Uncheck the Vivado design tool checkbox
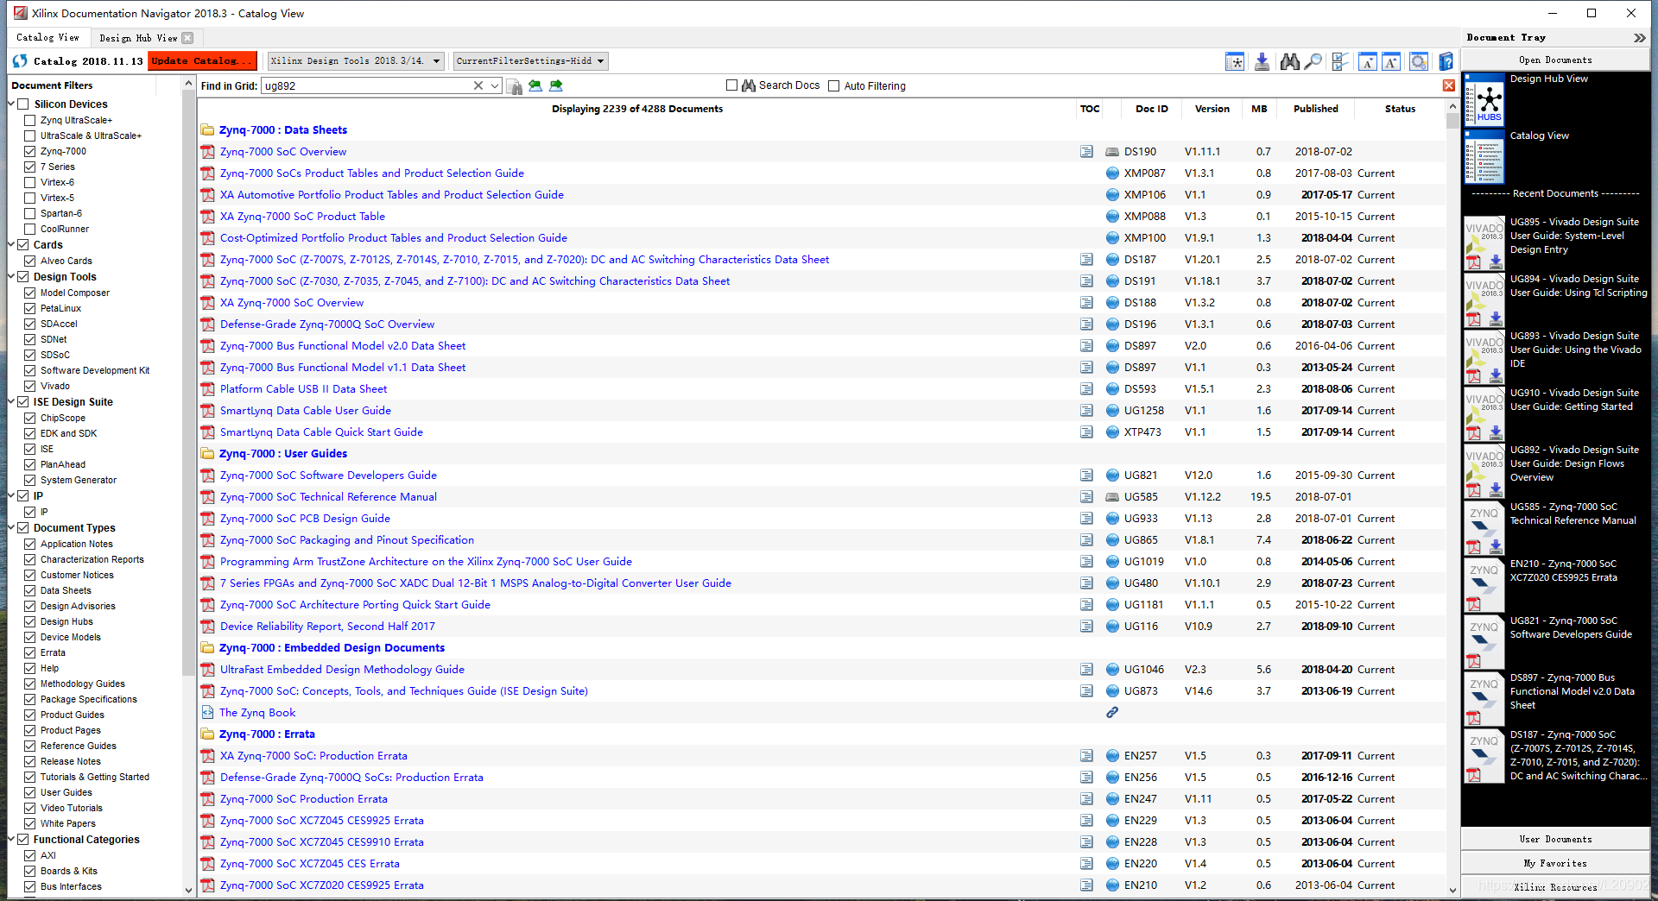The image size is (1658, 901). pyautogui.click(x=30, y=387)
